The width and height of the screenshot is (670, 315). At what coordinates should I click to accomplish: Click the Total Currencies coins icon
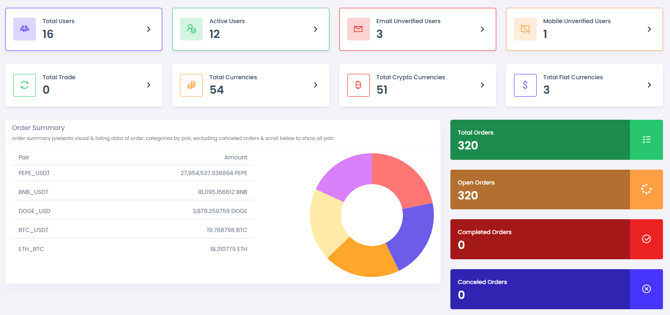[191, 85]
